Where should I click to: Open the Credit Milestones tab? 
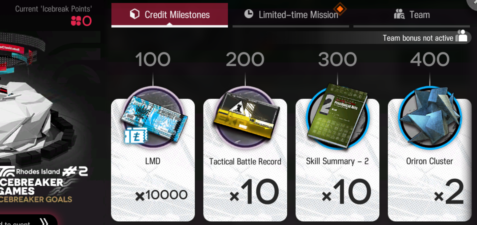(x=169, y=15)
